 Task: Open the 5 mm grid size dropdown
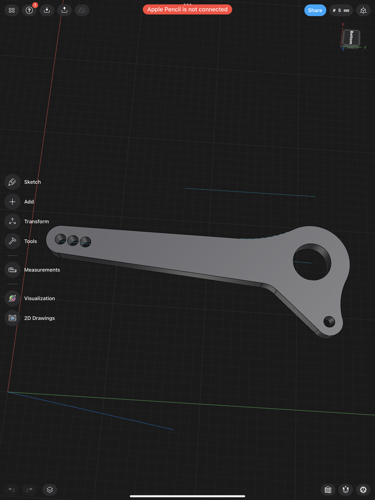click(x=340, y=10)
